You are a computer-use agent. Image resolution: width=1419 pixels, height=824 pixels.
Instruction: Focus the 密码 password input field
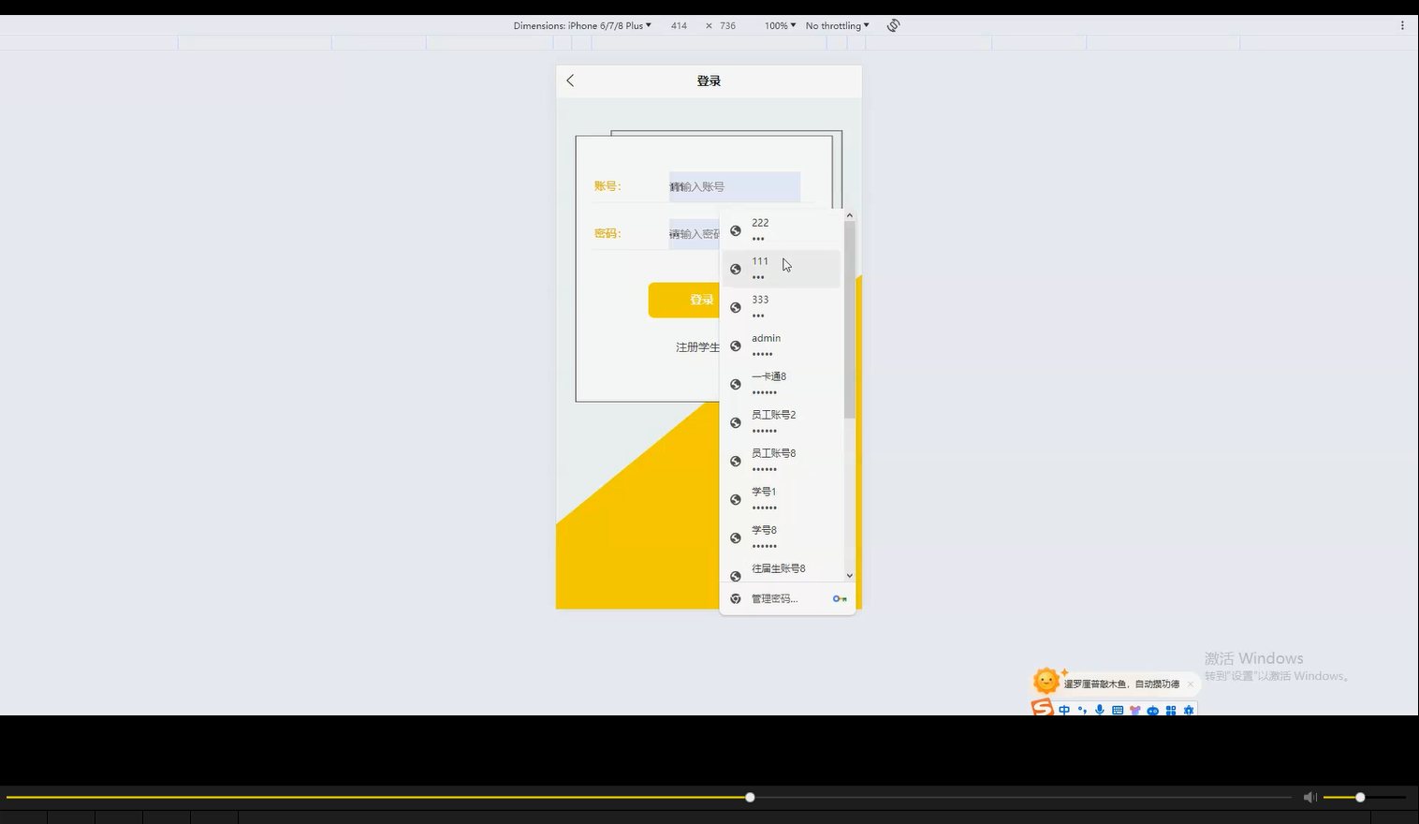[x=695, y=233]
